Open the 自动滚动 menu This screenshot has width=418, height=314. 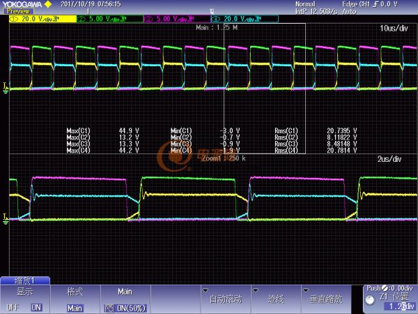226,299
